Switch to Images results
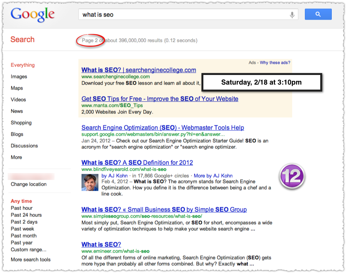 19,77
